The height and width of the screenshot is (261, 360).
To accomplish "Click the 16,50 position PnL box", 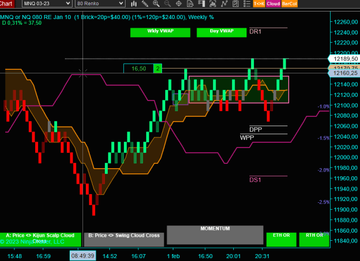I will 138,69.
